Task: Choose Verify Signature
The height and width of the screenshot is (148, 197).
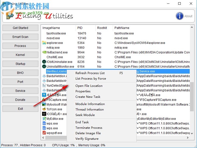Action: 102,139
